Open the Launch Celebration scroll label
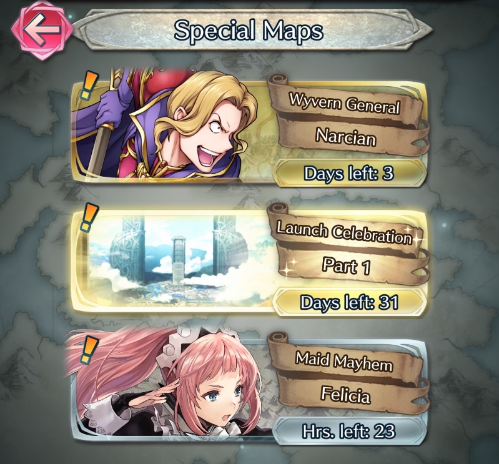The width and height of the screenshot is (499, 464). click(x=344, y=232)
